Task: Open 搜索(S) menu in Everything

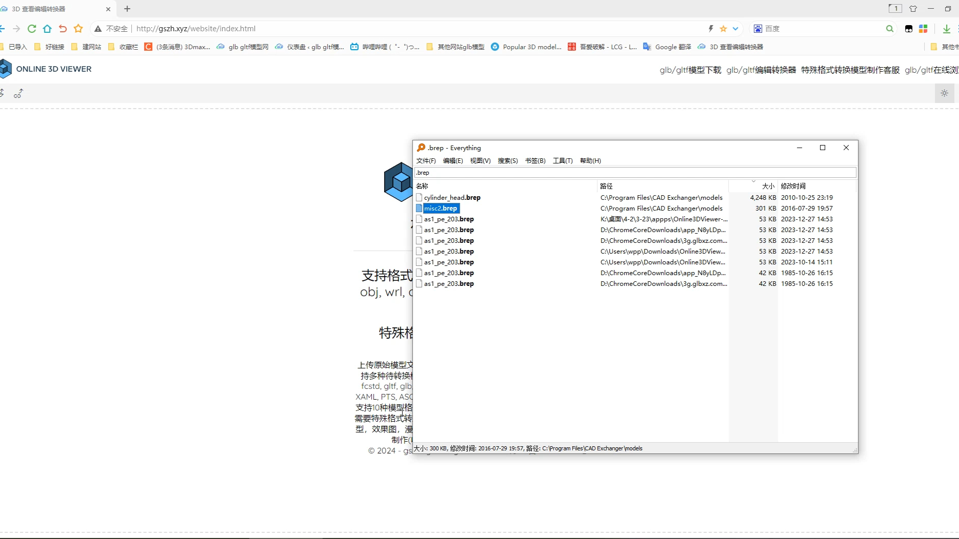Action: 508,161
